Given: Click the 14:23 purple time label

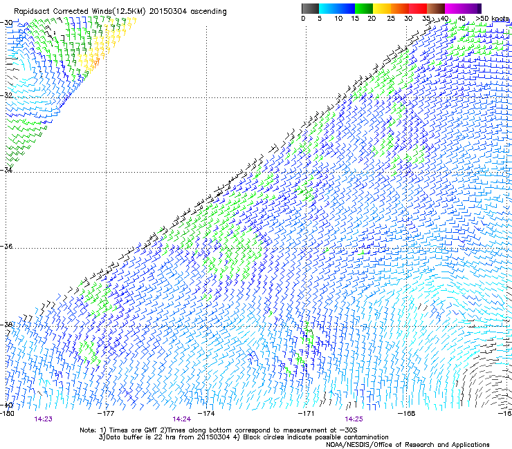Looking at the screenshot, I should [x=43, y=419].
